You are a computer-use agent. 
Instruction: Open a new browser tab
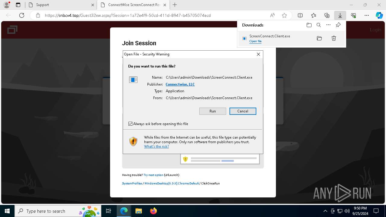tap(175, 5)
